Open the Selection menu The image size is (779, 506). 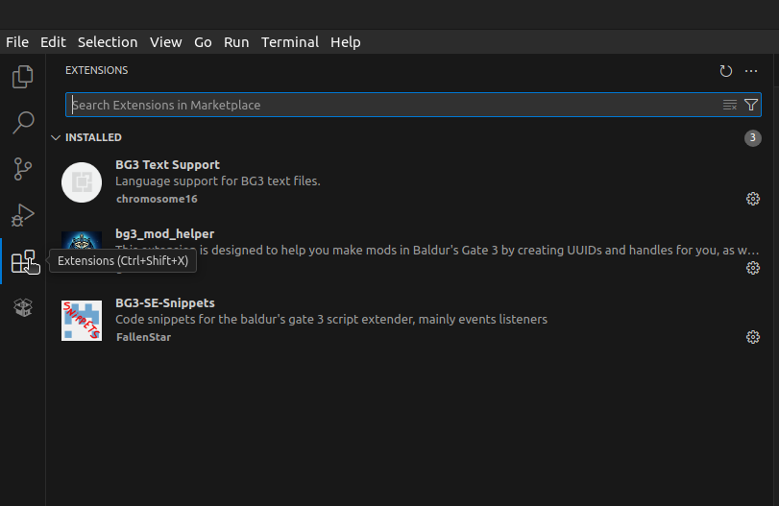pyautogui.click(x=108, y=42)
